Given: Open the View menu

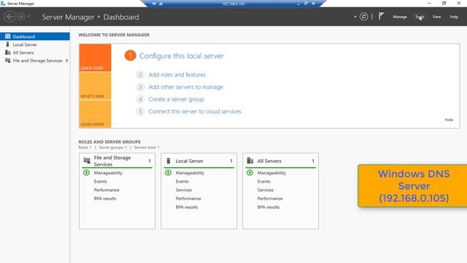Looking at the screenshot, I should pyautogui.click(x=436, y=17).
